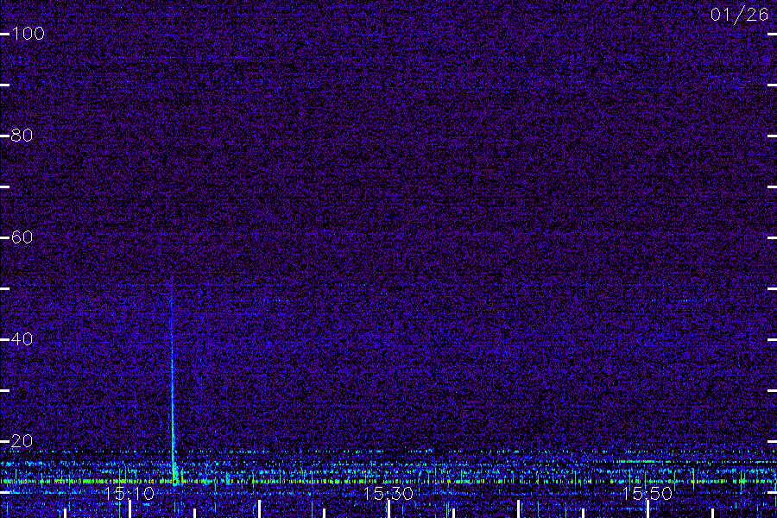777x518 pixels.
Task: Click the 15:10 time label
Action: click(x=129, y=493)
